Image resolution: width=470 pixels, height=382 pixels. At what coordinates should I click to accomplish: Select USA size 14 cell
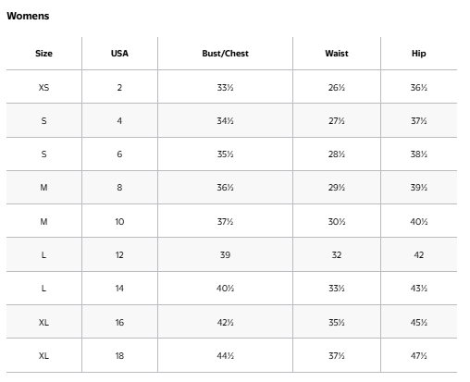[x=119, y=289]
